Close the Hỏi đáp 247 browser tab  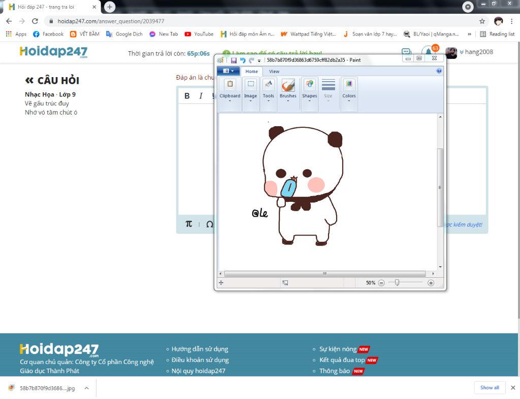point(94,7)
